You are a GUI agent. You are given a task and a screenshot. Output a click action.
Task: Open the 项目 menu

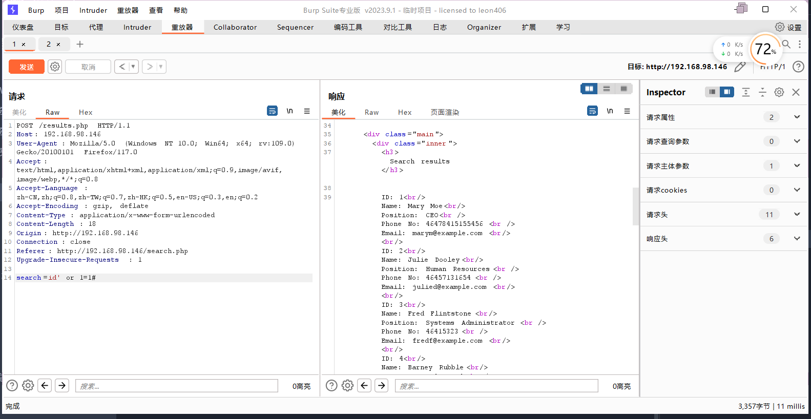click(61, 10)
